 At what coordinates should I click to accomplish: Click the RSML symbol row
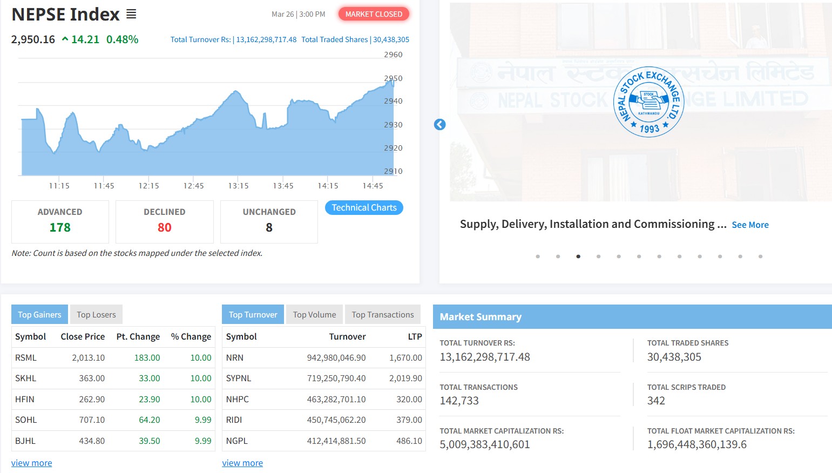coord(26,358)
